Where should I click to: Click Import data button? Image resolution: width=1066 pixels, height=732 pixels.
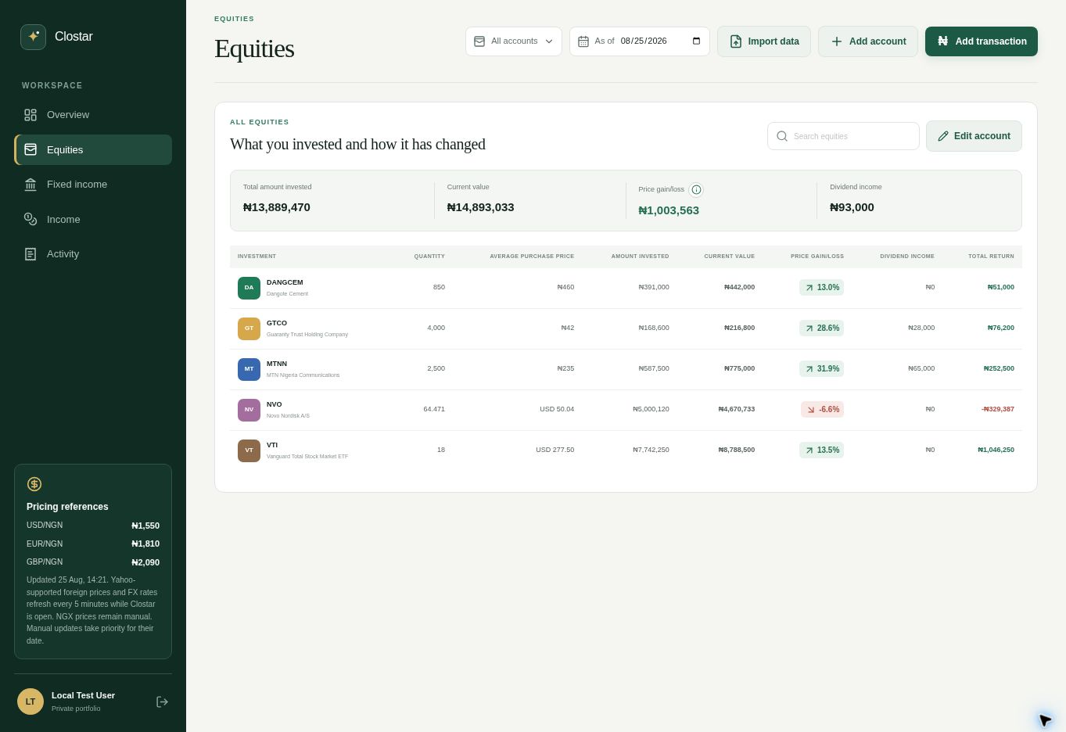pos(764,41)
